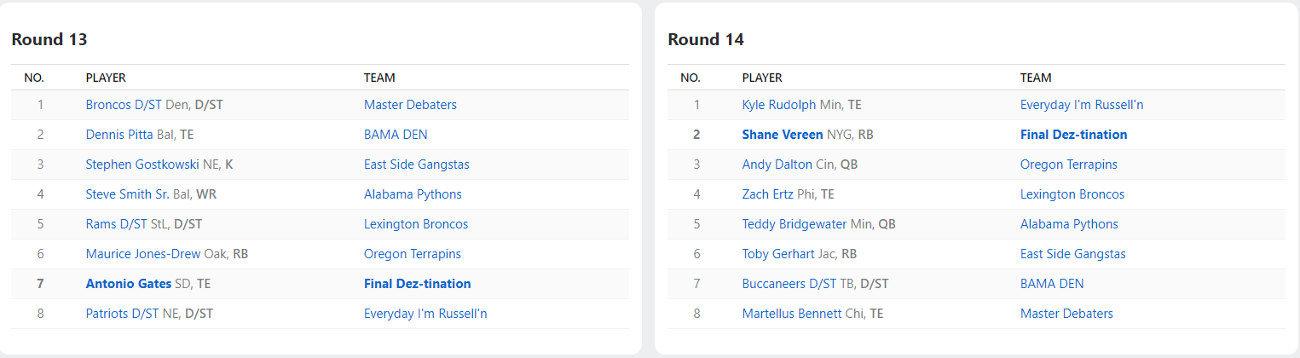Open Andy Dalton player link
Viewport: 1300px width, 358px height.
[x=777, y=165]
